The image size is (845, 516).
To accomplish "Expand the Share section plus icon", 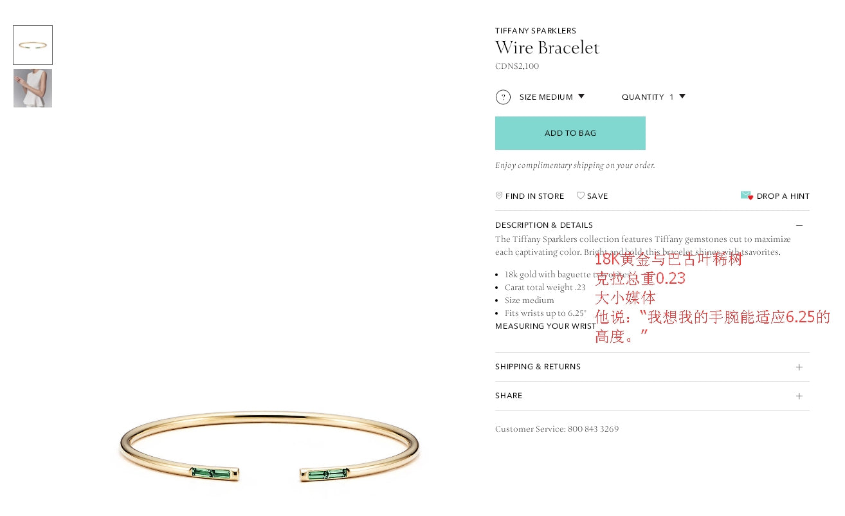I will point(799,396).
